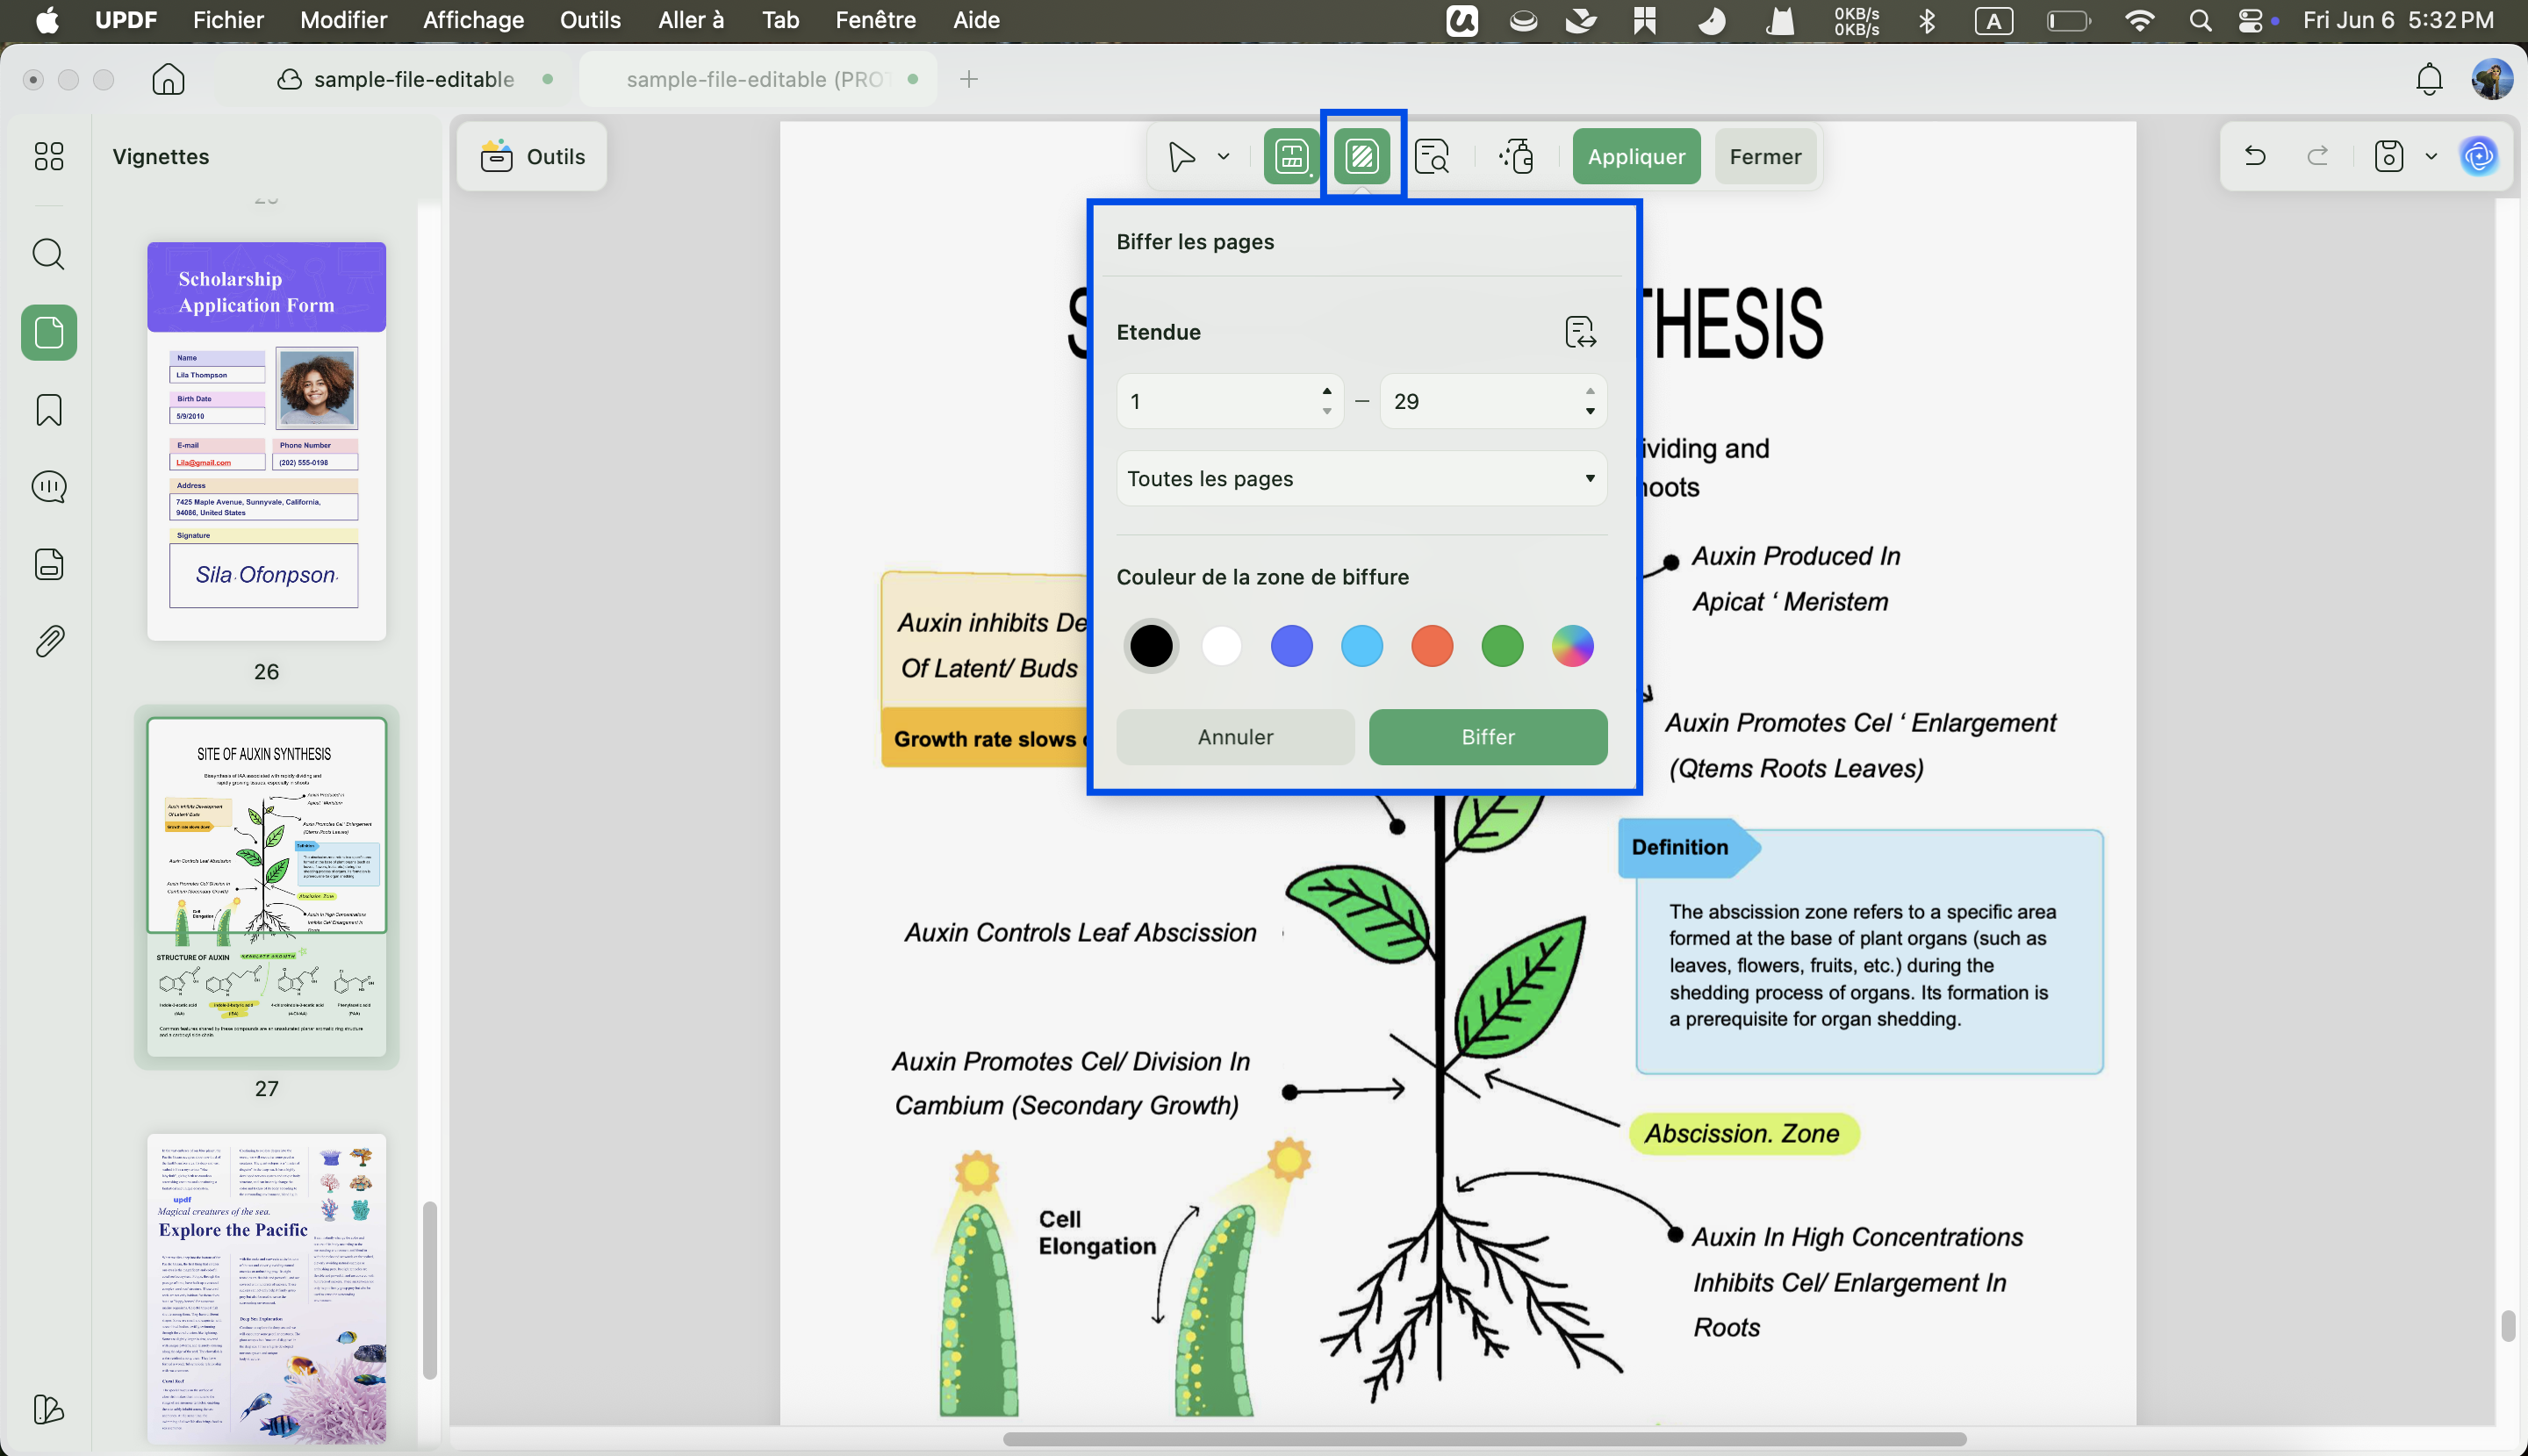Expand the cursor tool dropdown arrow

click(x=1223, y=156)
